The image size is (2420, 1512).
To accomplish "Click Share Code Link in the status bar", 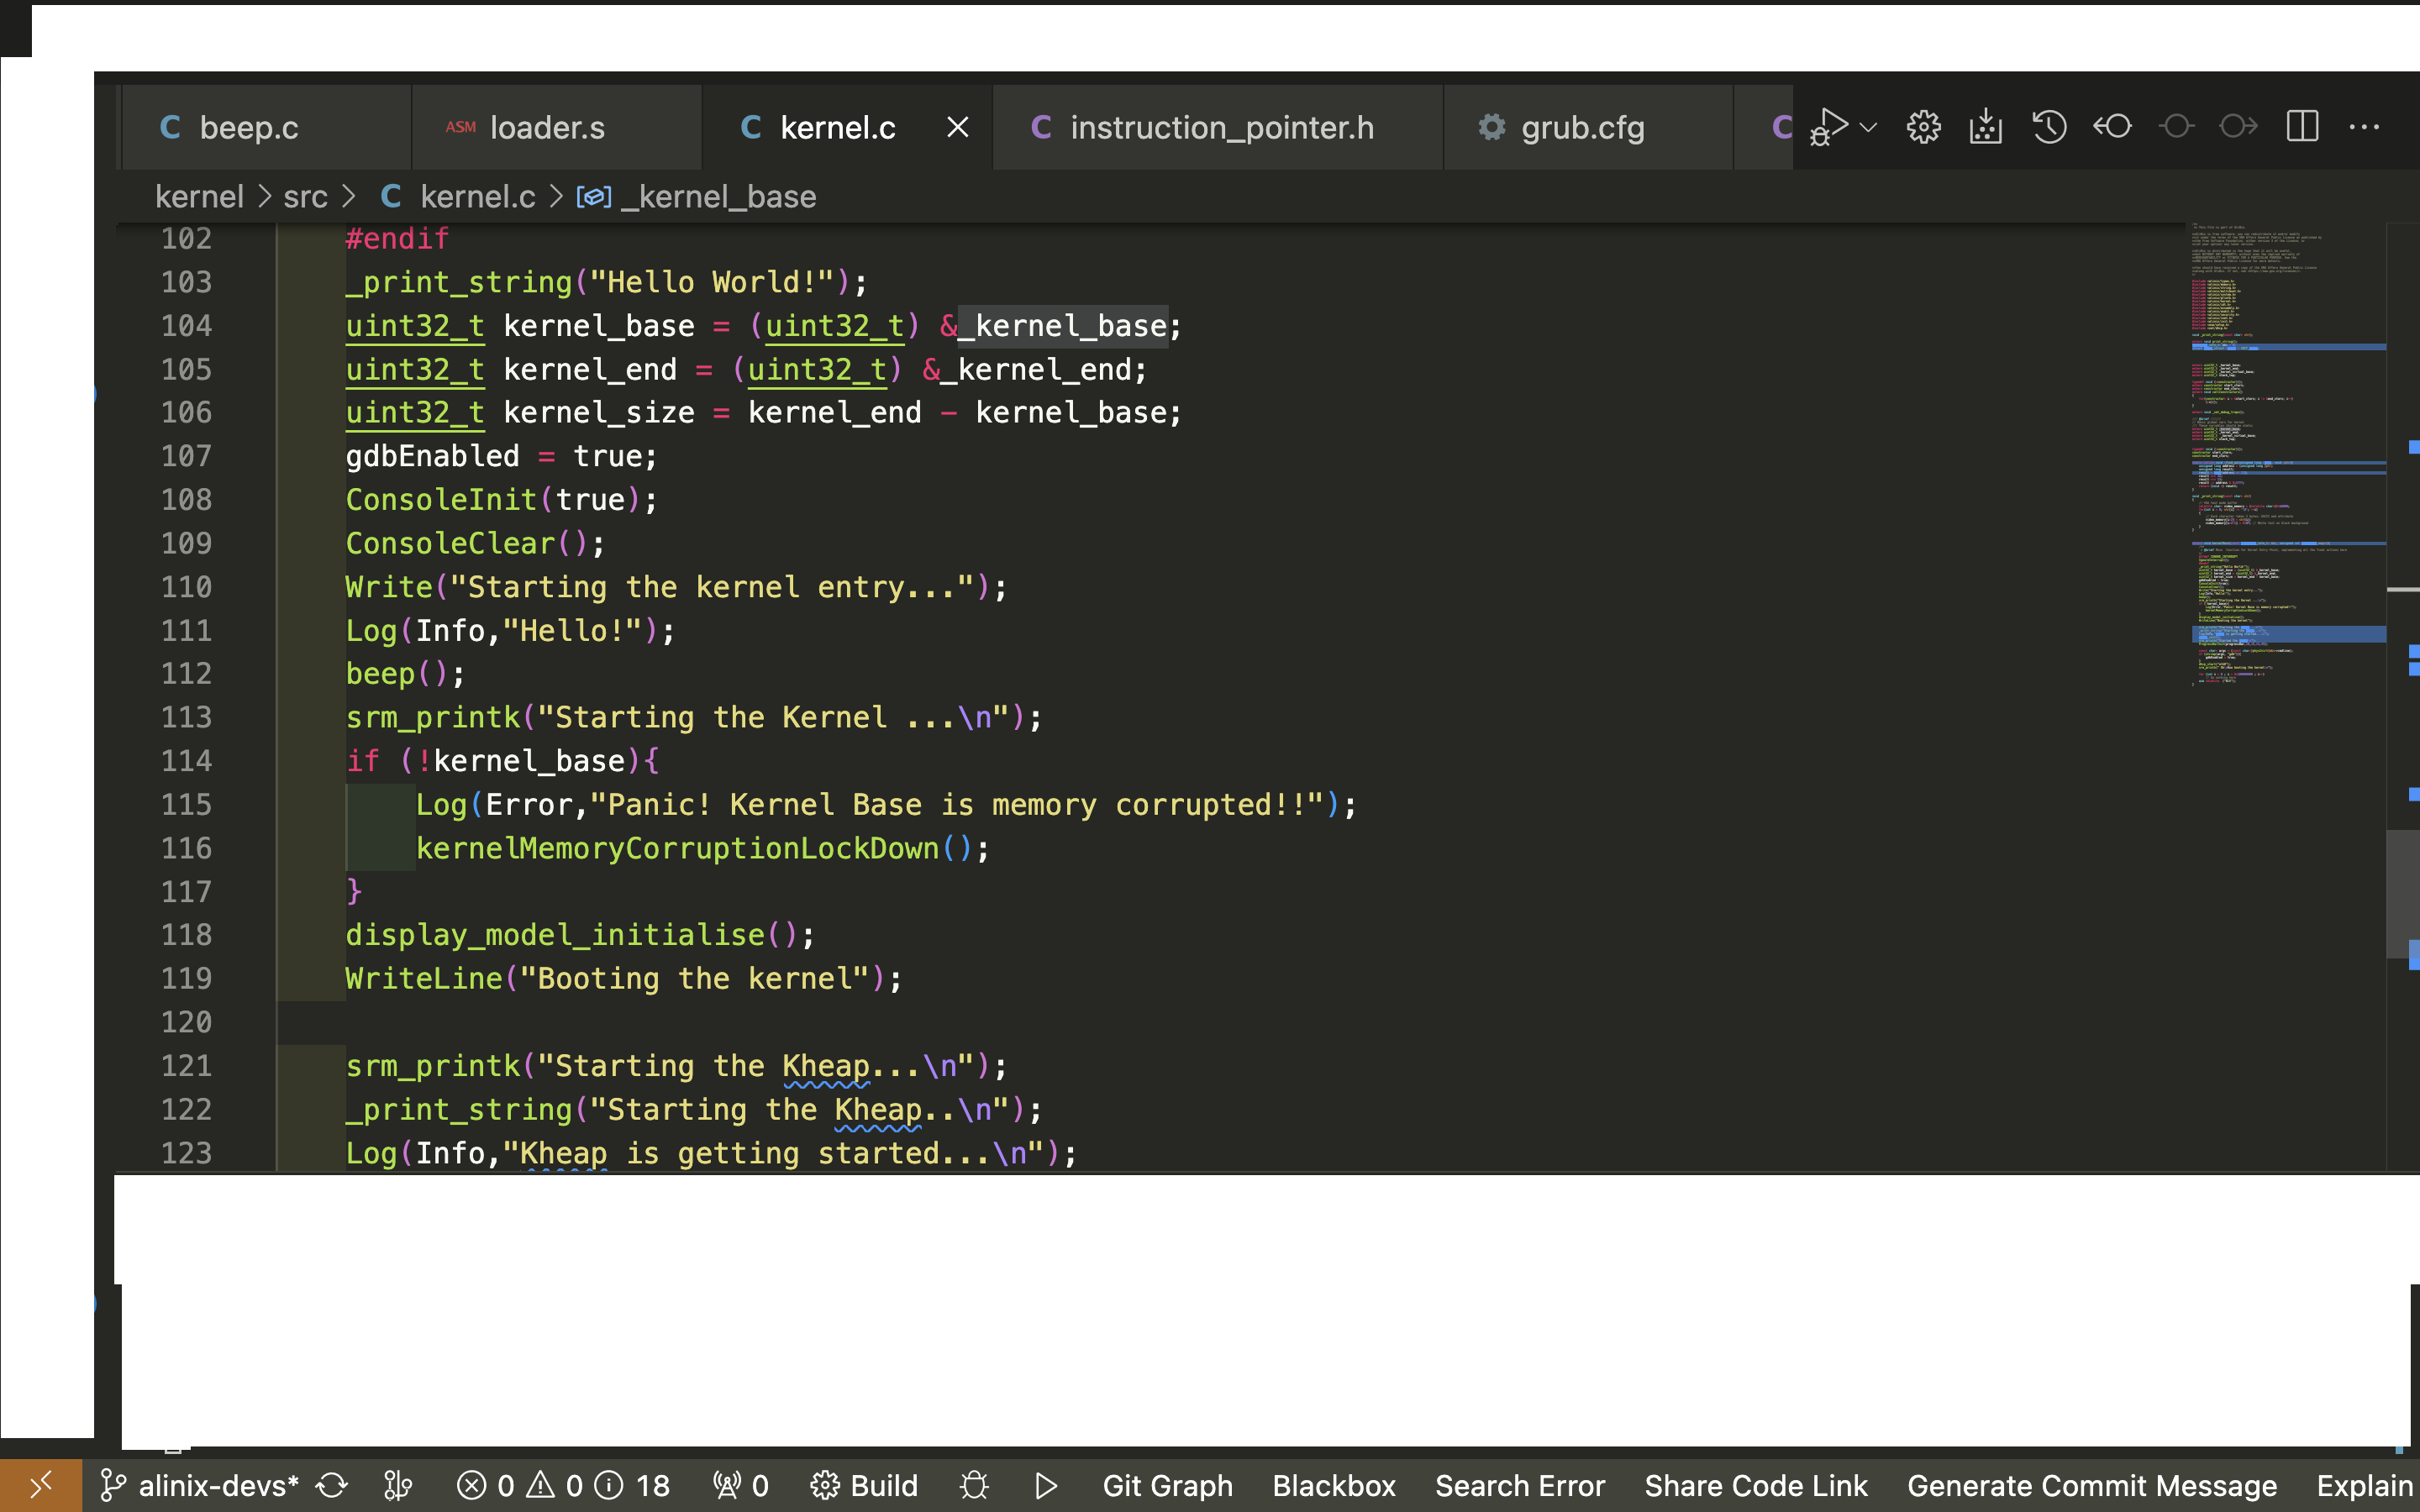I will click(x=1755, y=1486).
